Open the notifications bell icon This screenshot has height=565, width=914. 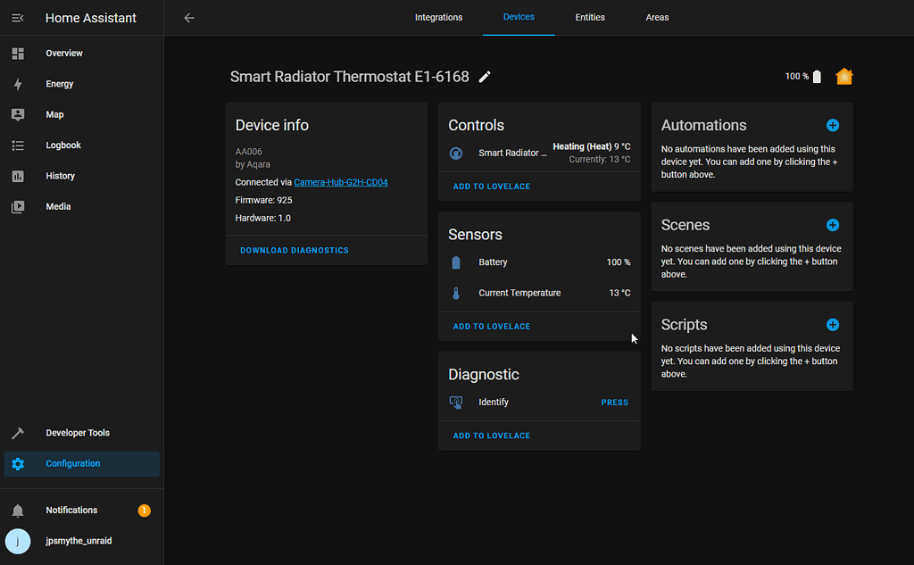[x=18, y=511]
